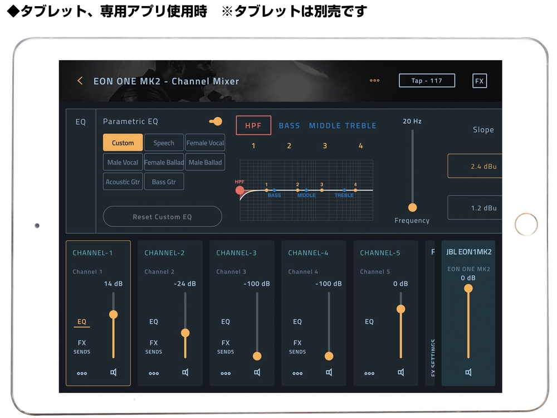Select the Acoustic Gtr EQ preset
The image size is (557, 418).
point(123,182)
